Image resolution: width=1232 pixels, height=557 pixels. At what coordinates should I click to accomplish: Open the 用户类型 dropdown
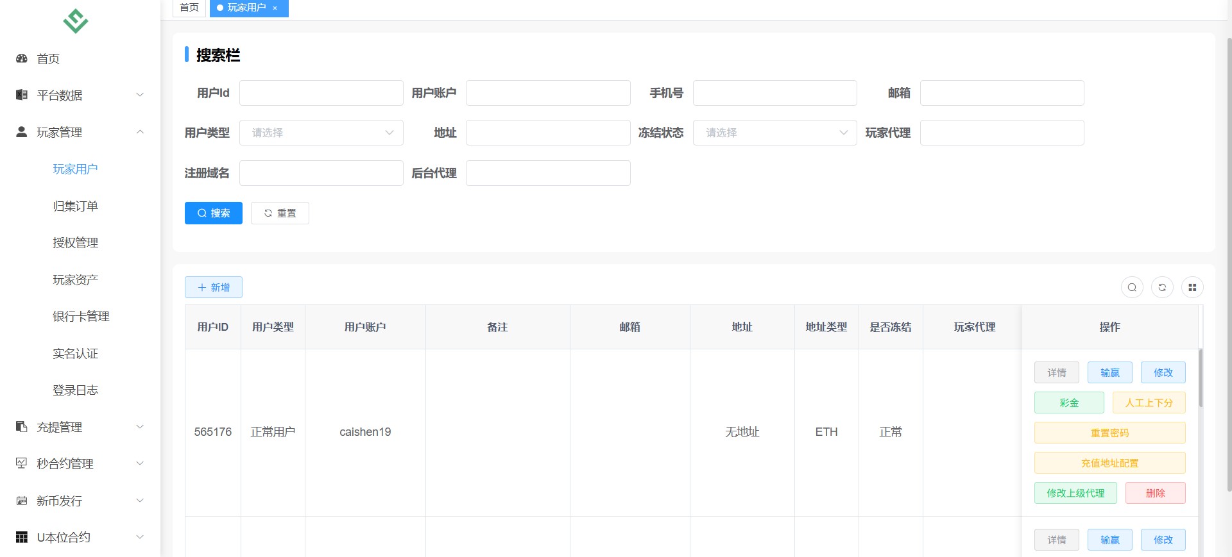pyautogui.click(x=321, y=133)
